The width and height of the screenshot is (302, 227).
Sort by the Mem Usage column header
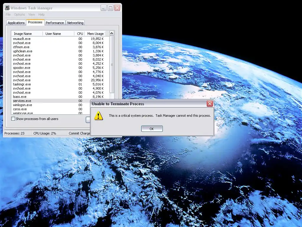point(95,34)
